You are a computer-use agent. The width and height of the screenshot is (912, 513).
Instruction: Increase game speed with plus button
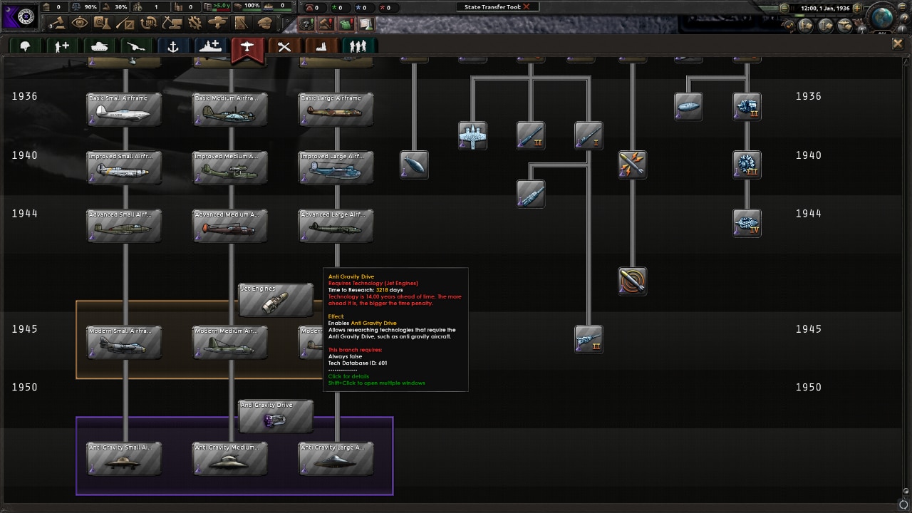pos(857,8)
